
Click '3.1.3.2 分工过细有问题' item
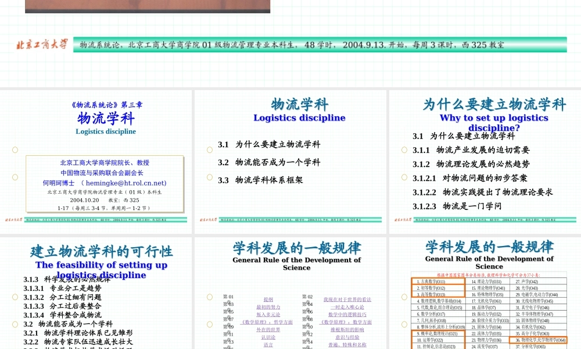pos(62,297)
